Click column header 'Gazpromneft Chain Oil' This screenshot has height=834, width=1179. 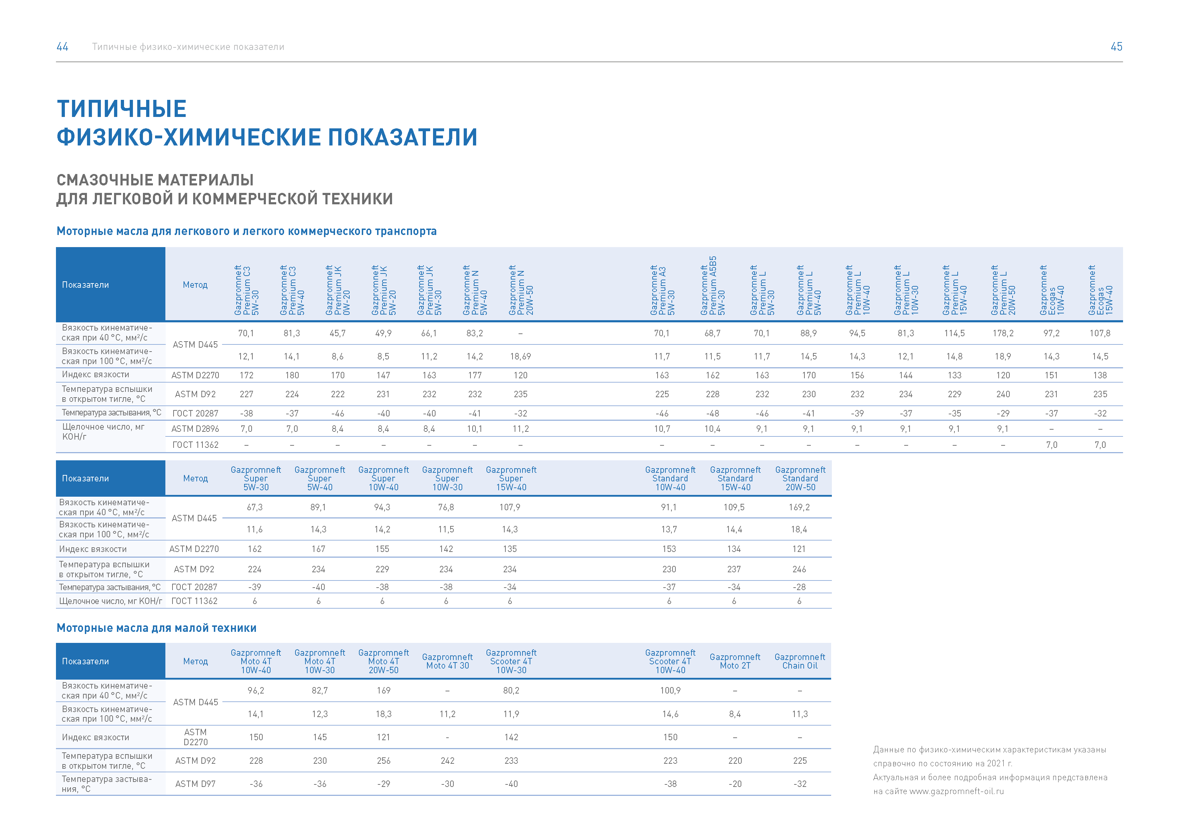799,661
